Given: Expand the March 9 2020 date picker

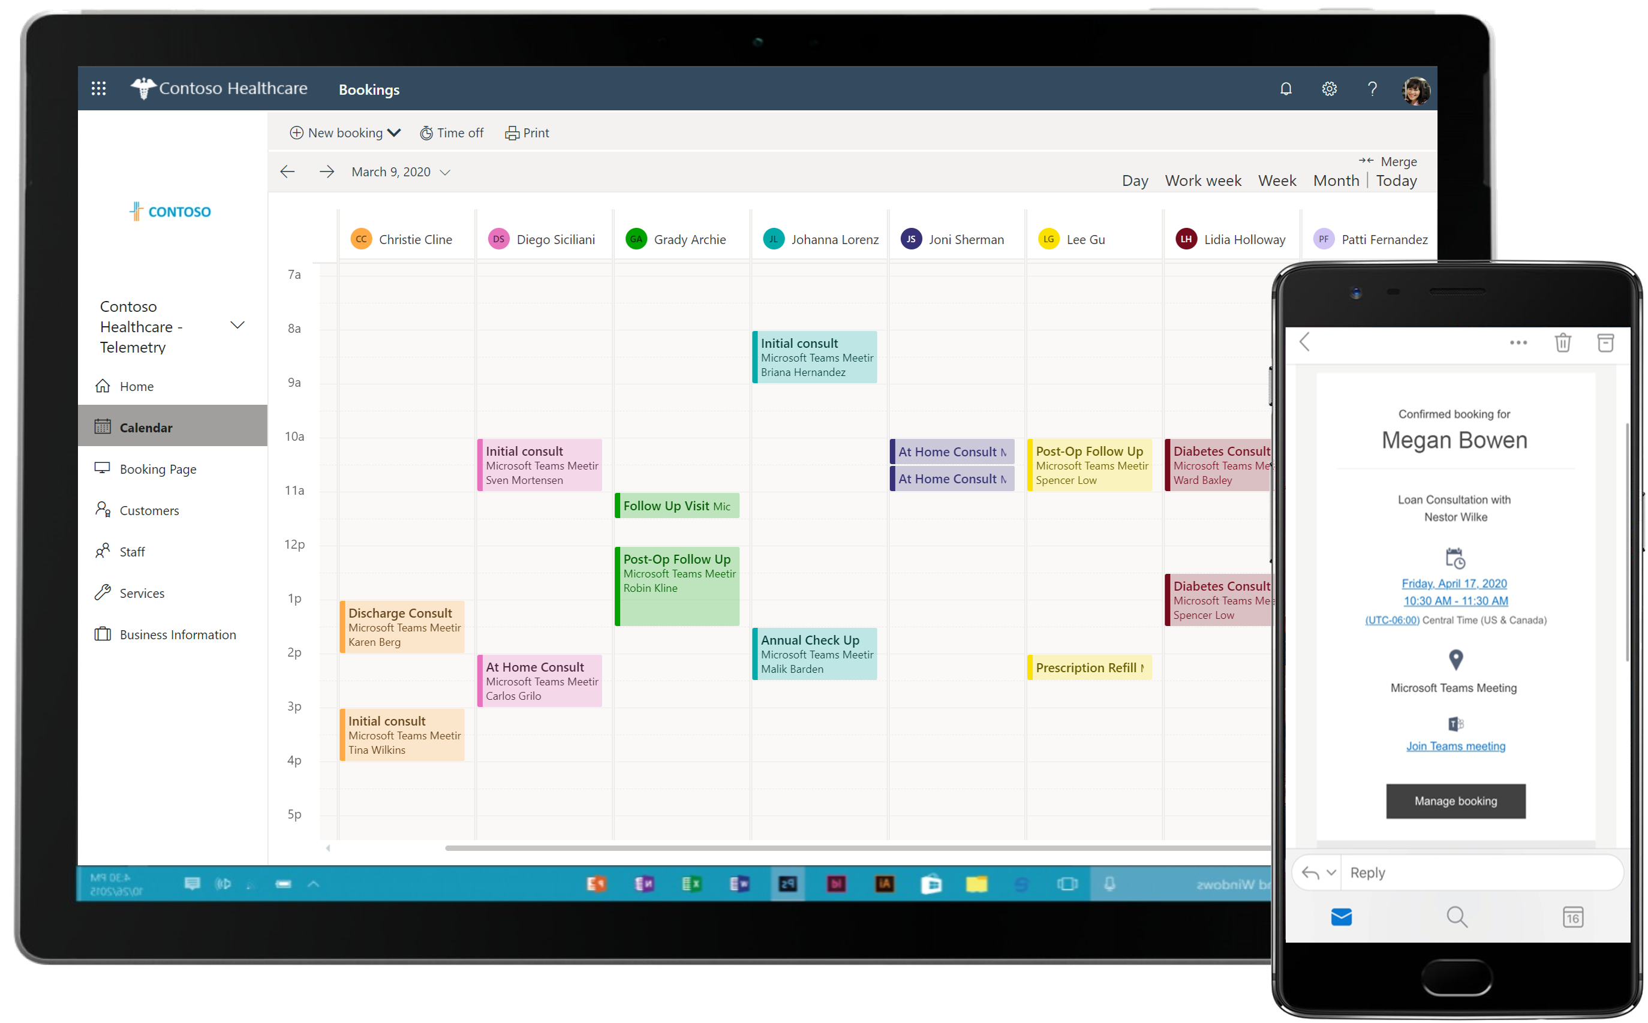Looking at the screenshot, I should pyautogui.click(x=446, y=172).
